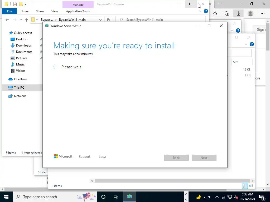270x202 pixels.
Task: Click the Size column header in background window
Action: point(236,62)
